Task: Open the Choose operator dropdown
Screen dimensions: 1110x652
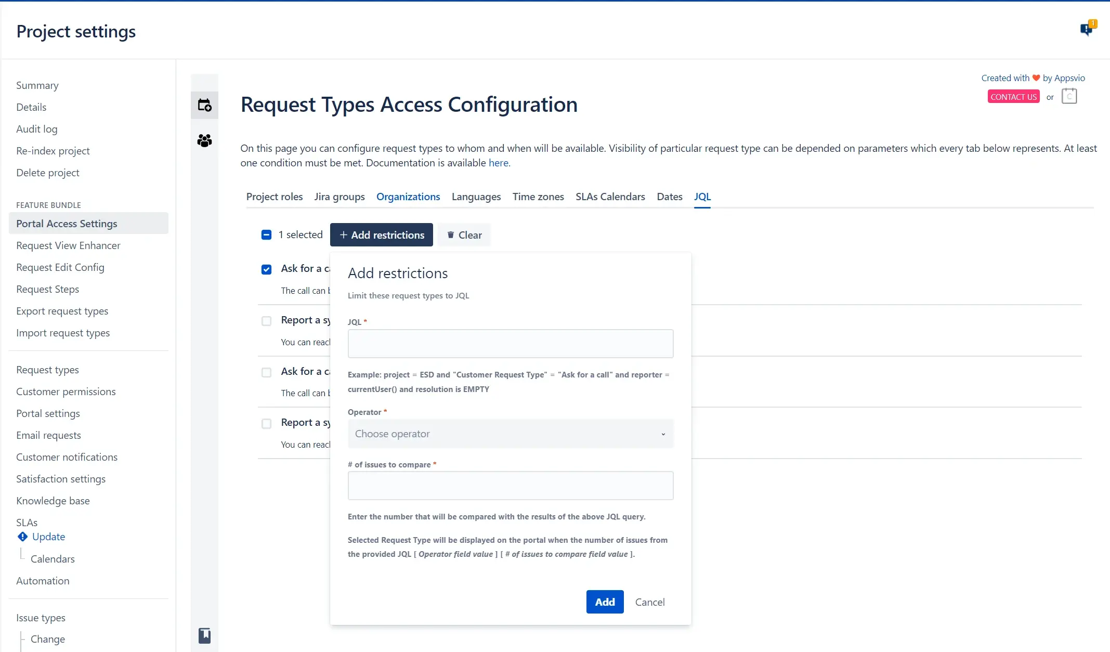Action: pos(510,433)
